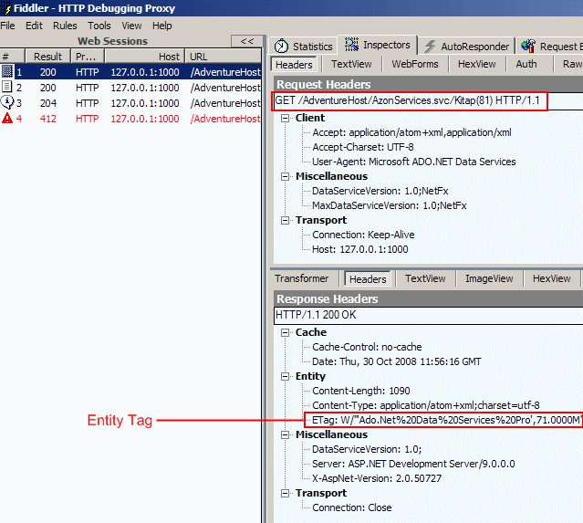Click the Inspectors tab icon
Viewport: 583px width, 523px height.
pos(350,45)
